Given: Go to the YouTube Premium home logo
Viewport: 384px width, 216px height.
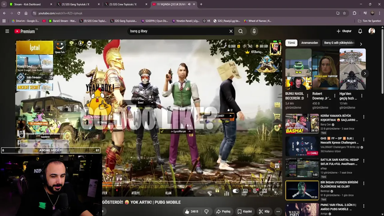Looking at the screenshot, I should [x=25, y=31].
